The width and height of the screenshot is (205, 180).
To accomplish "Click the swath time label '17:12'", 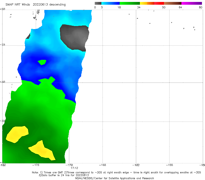I will coord(75,168).
